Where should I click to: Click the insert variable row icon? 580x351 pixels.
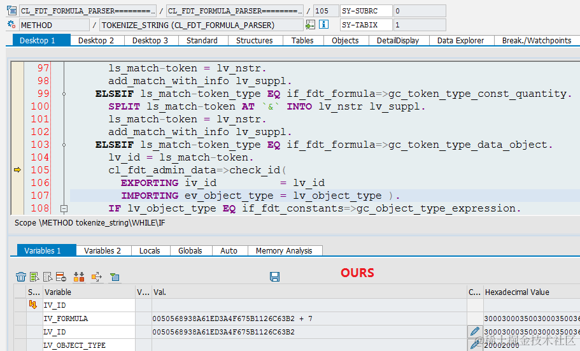coord(34,276)
